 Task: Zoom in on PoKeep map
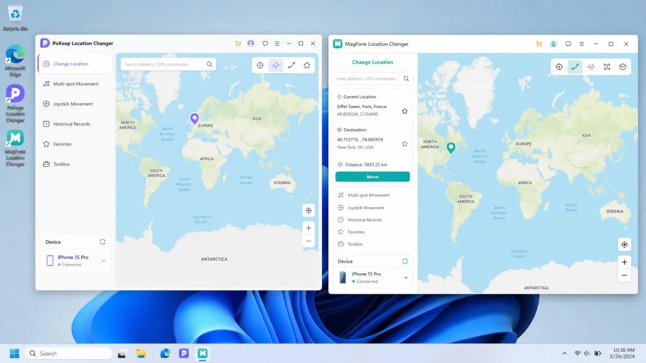pos(308,228)
